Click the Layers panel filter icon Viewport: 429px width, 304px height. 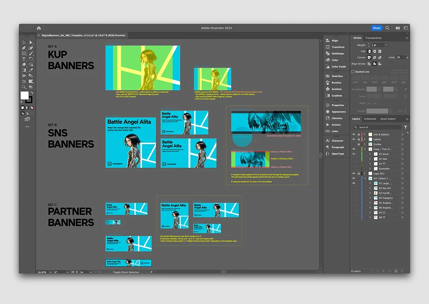[x=405, y=127]
